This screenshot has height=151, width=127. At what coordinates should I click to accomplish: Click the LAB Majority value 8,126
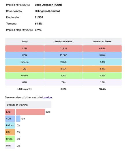(x=63, y=89)
